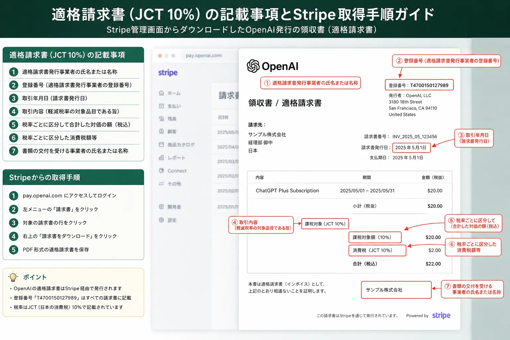Click list item 税率ごとに区分した消費税額等 in left panel
Viewport: 510px width, 340px height.
59,137
